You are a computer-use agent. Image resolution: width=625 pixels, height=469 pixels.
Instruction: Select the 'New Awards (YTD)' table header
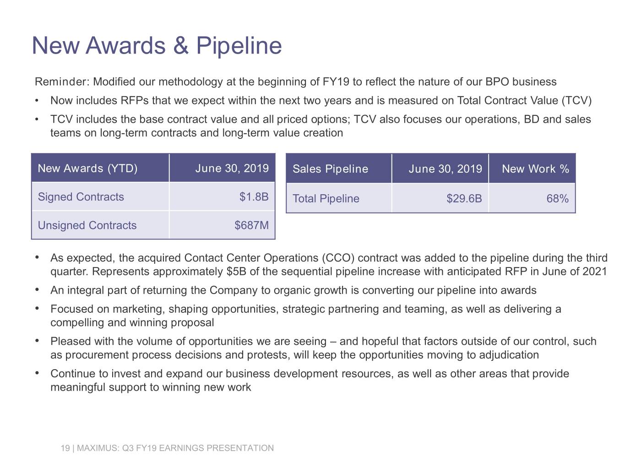[87, 169]
